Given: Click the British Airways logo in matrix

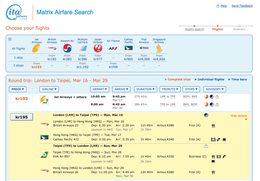Looking at the screenshot, I should coord(52,48).
